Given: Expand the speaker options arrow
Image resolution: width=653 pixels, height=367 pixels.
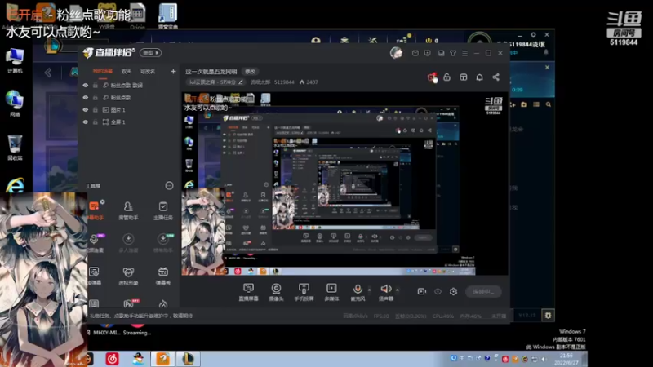Looking at the screenshot, I should click(398, 290).
